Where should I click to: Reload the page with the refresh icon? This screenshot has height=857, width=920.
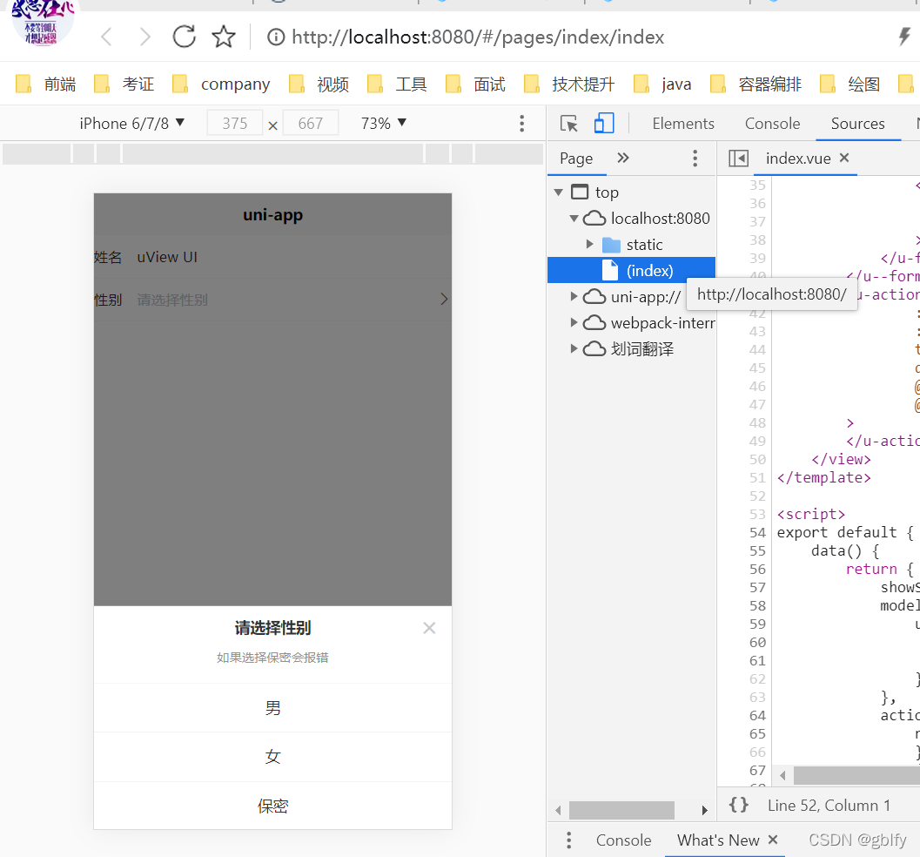(185, 37)
